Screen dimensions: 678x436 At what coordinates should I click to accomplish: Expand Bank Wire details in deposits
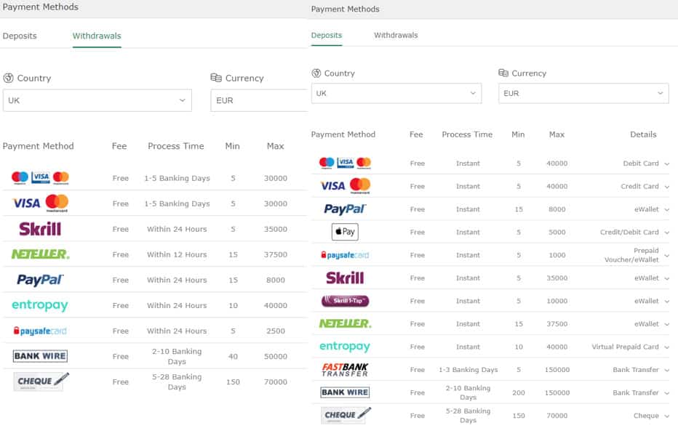pos(667,393)
